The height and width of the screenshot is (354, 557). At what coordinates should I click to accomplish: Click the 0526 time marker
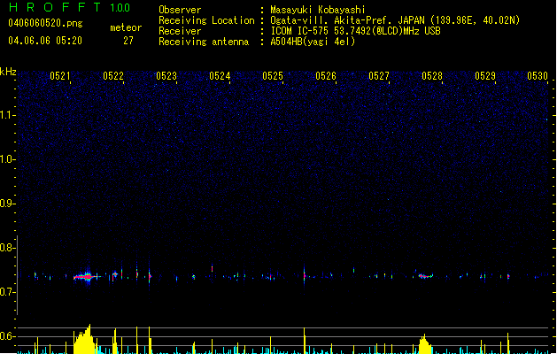point(326,76)
